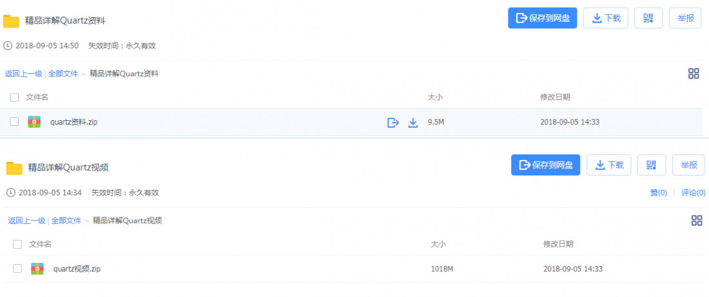Open the quartz视频.zip archive file icon
Image resolution: width=709 pixels, height=297 pixels.
tap(37, 269)
